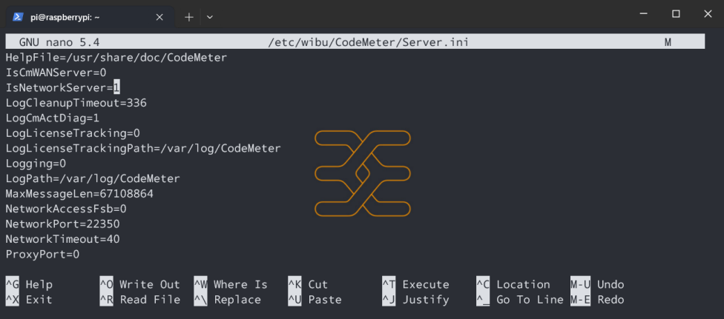The height and width of the screenshot is (319, 724).
Task: Click the IsNetworkServer key text
Action: (56, 87)
